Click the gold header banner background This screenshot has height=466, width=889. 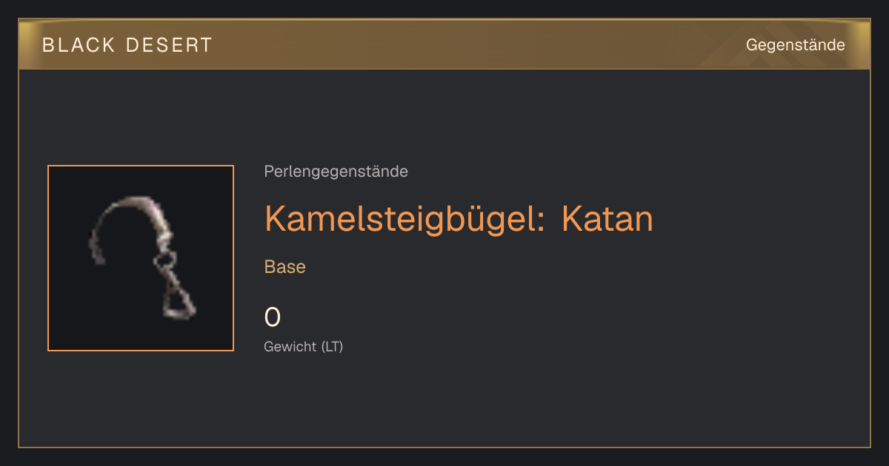pos(444,45)
